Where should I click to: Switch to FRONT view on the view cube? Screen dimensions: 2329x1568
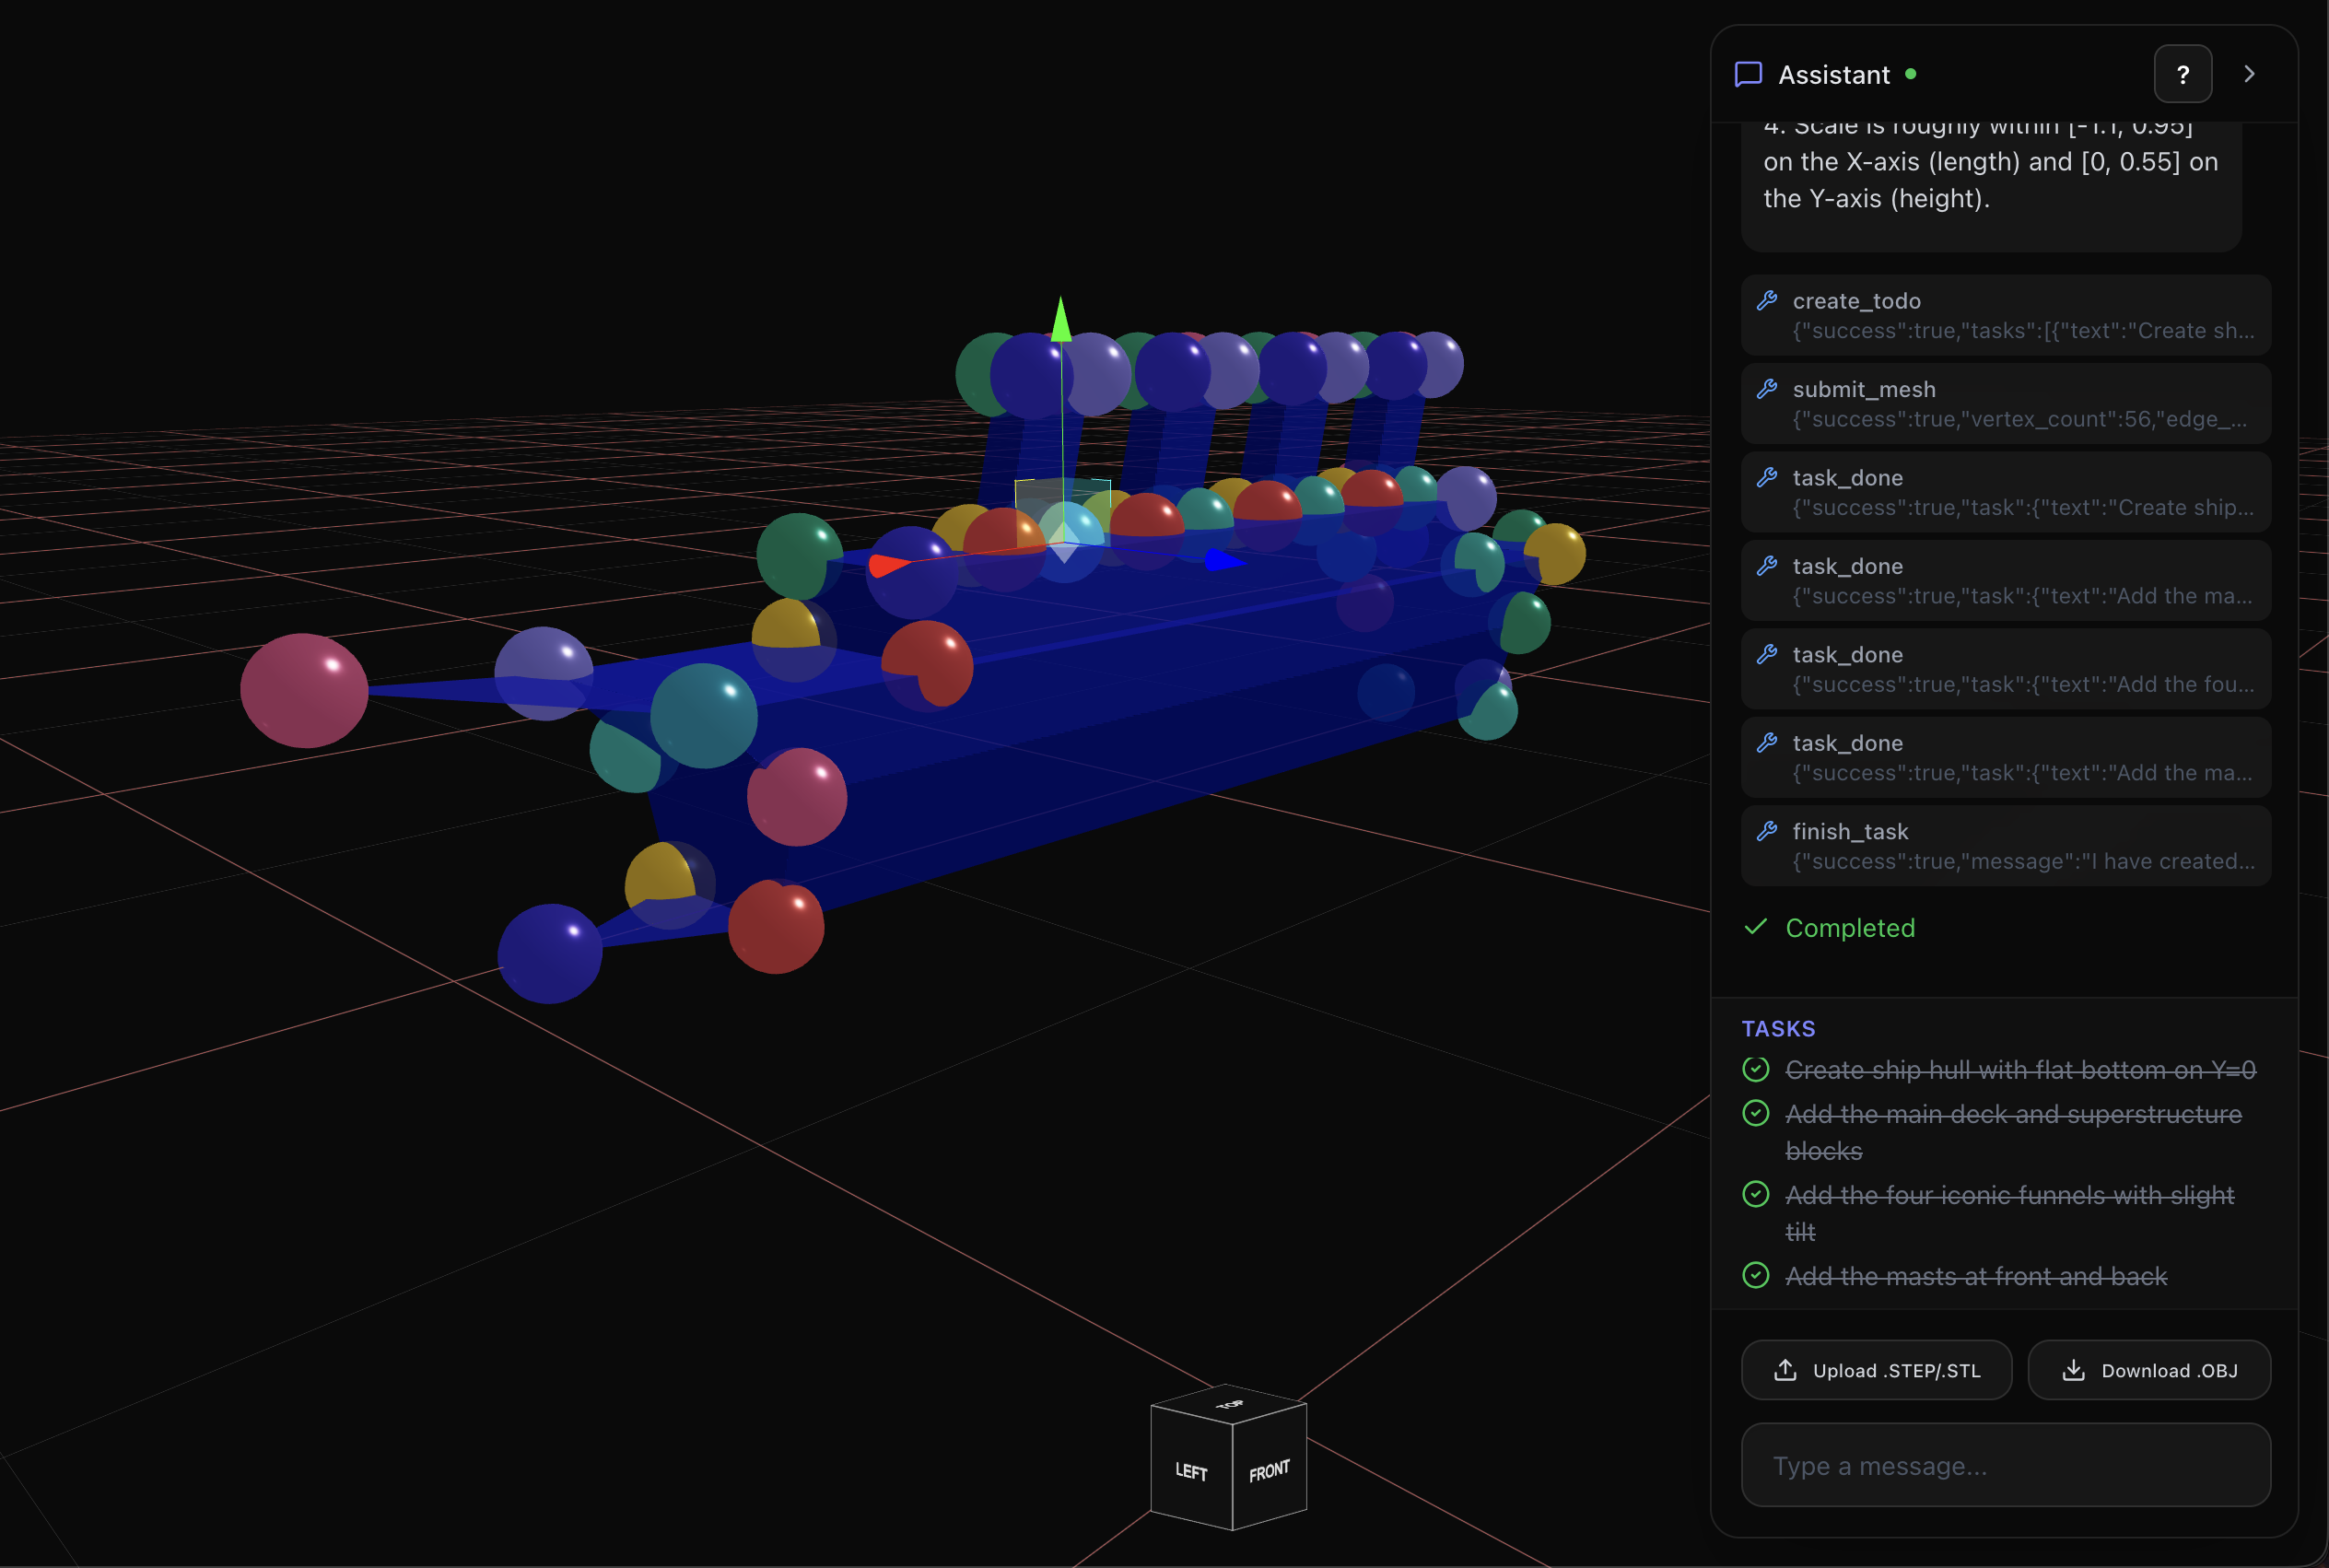click(x=1269, y=1471)
